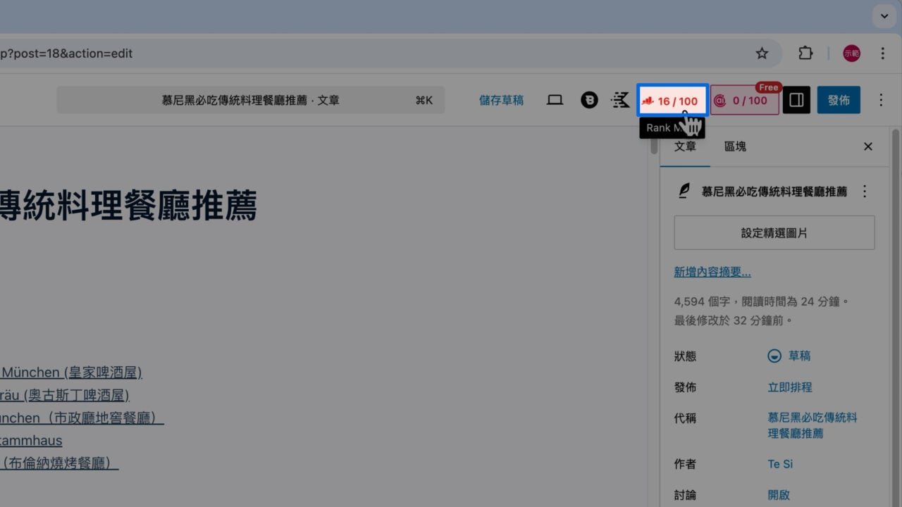Open the editor options three-dot menu
902x507 pixels.
click(x=881, y=100)
